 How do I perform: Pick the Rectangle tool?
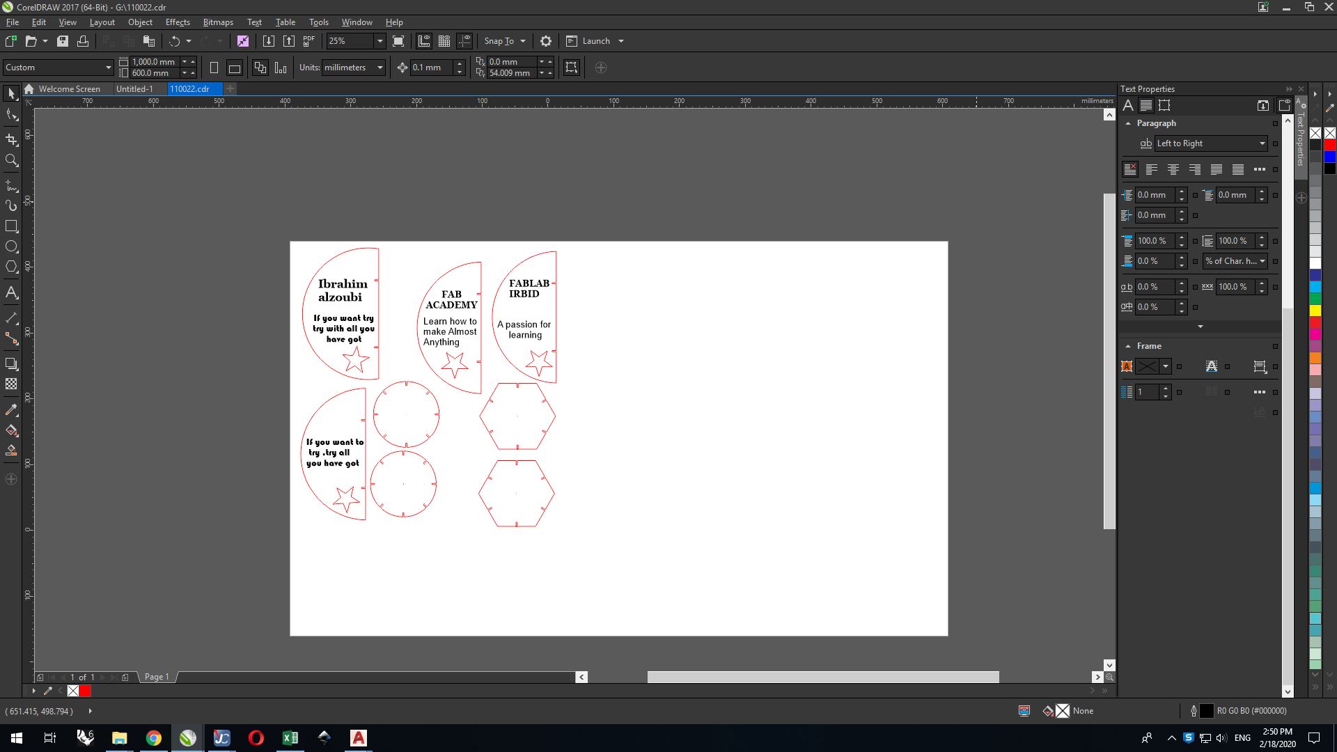(11, 226)
